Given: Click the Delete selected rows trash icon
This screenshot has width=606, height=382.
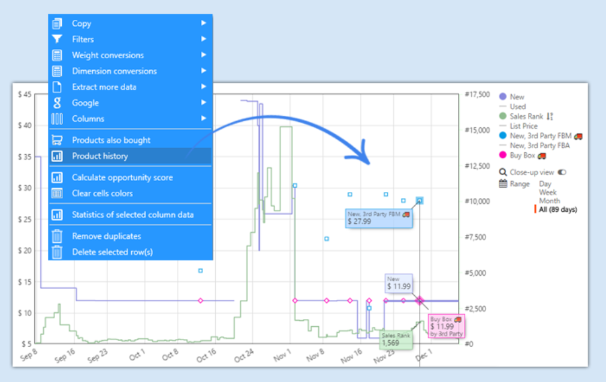Looking at the screenshot, I should 57,252.
